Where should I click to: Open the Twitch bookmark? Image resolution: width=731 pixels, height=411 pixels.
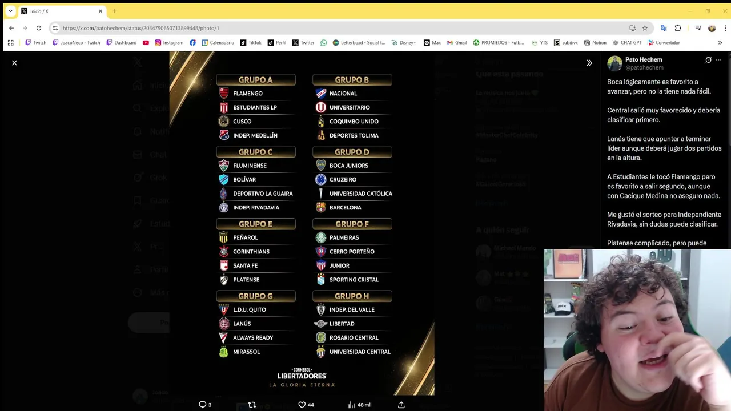(35, 42)
